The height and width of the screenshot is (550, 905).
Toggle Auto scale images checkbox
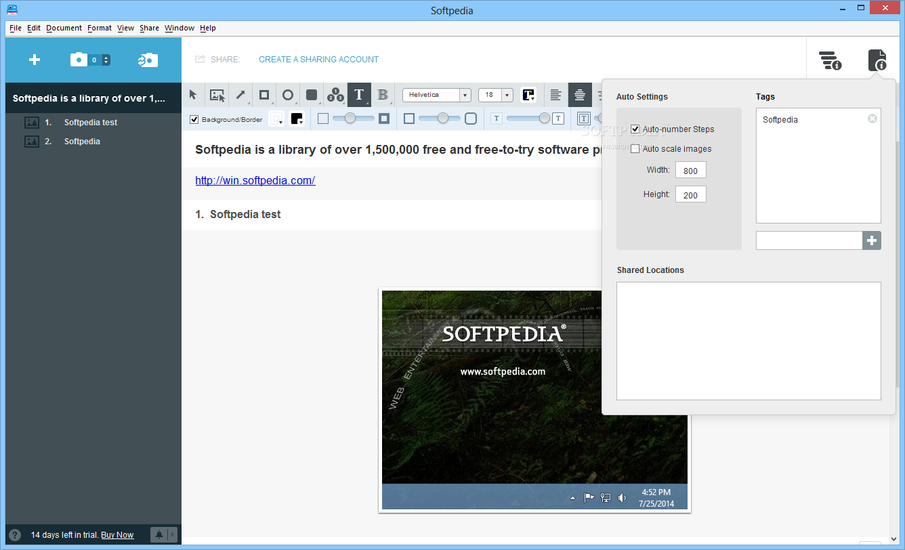click(635, 148)
